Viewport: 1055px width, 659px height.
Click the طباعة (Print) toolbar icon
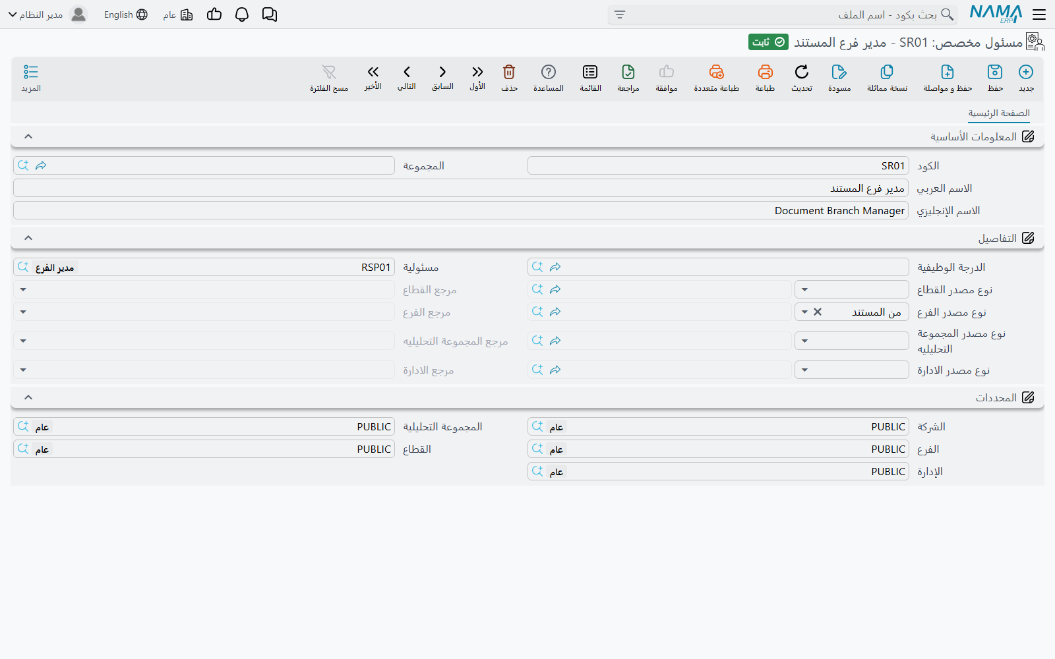(765, 72)
